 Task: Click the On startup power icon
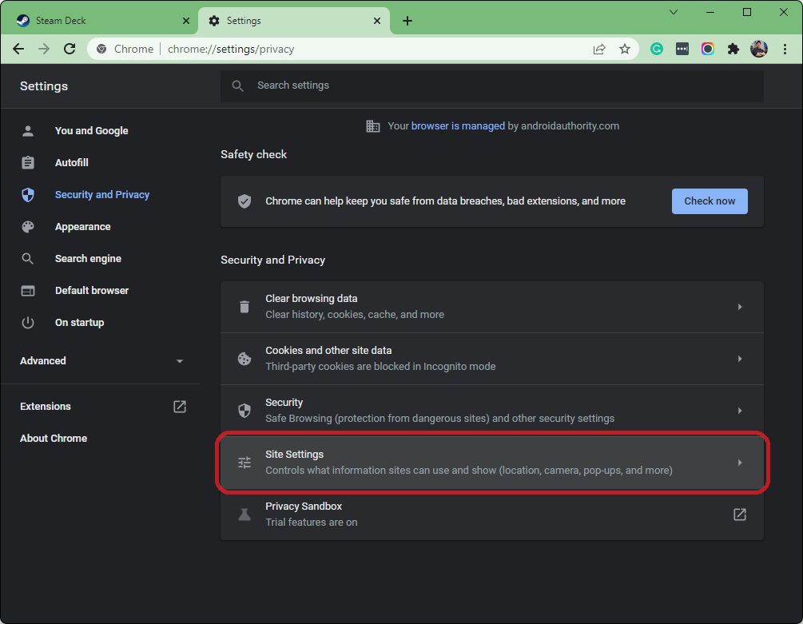click(28, 323)
